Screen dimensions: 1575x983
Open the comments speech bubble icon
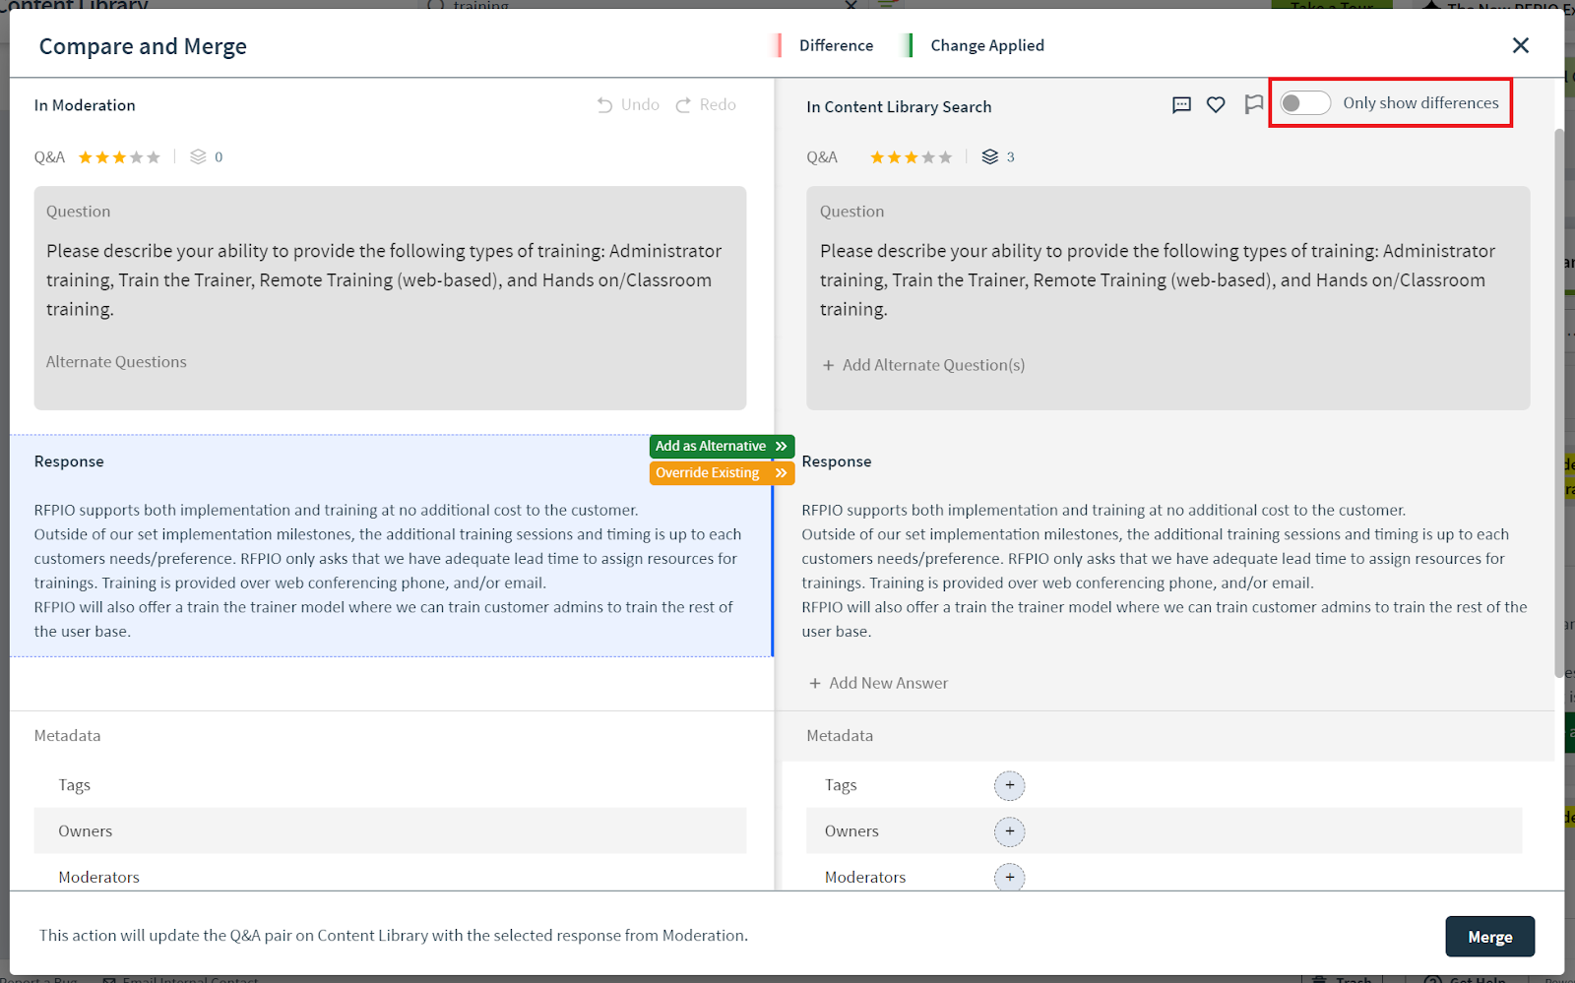[x=1181, y=104]
